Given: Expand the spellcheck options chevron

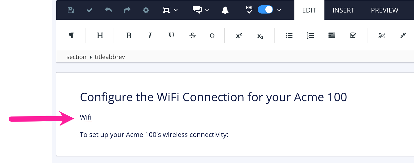Looking at the screenshot, I should 279,10.
